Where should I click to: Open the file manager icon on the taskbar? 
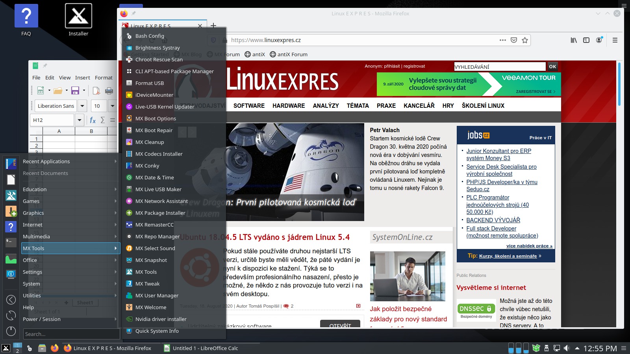point(42,348)
